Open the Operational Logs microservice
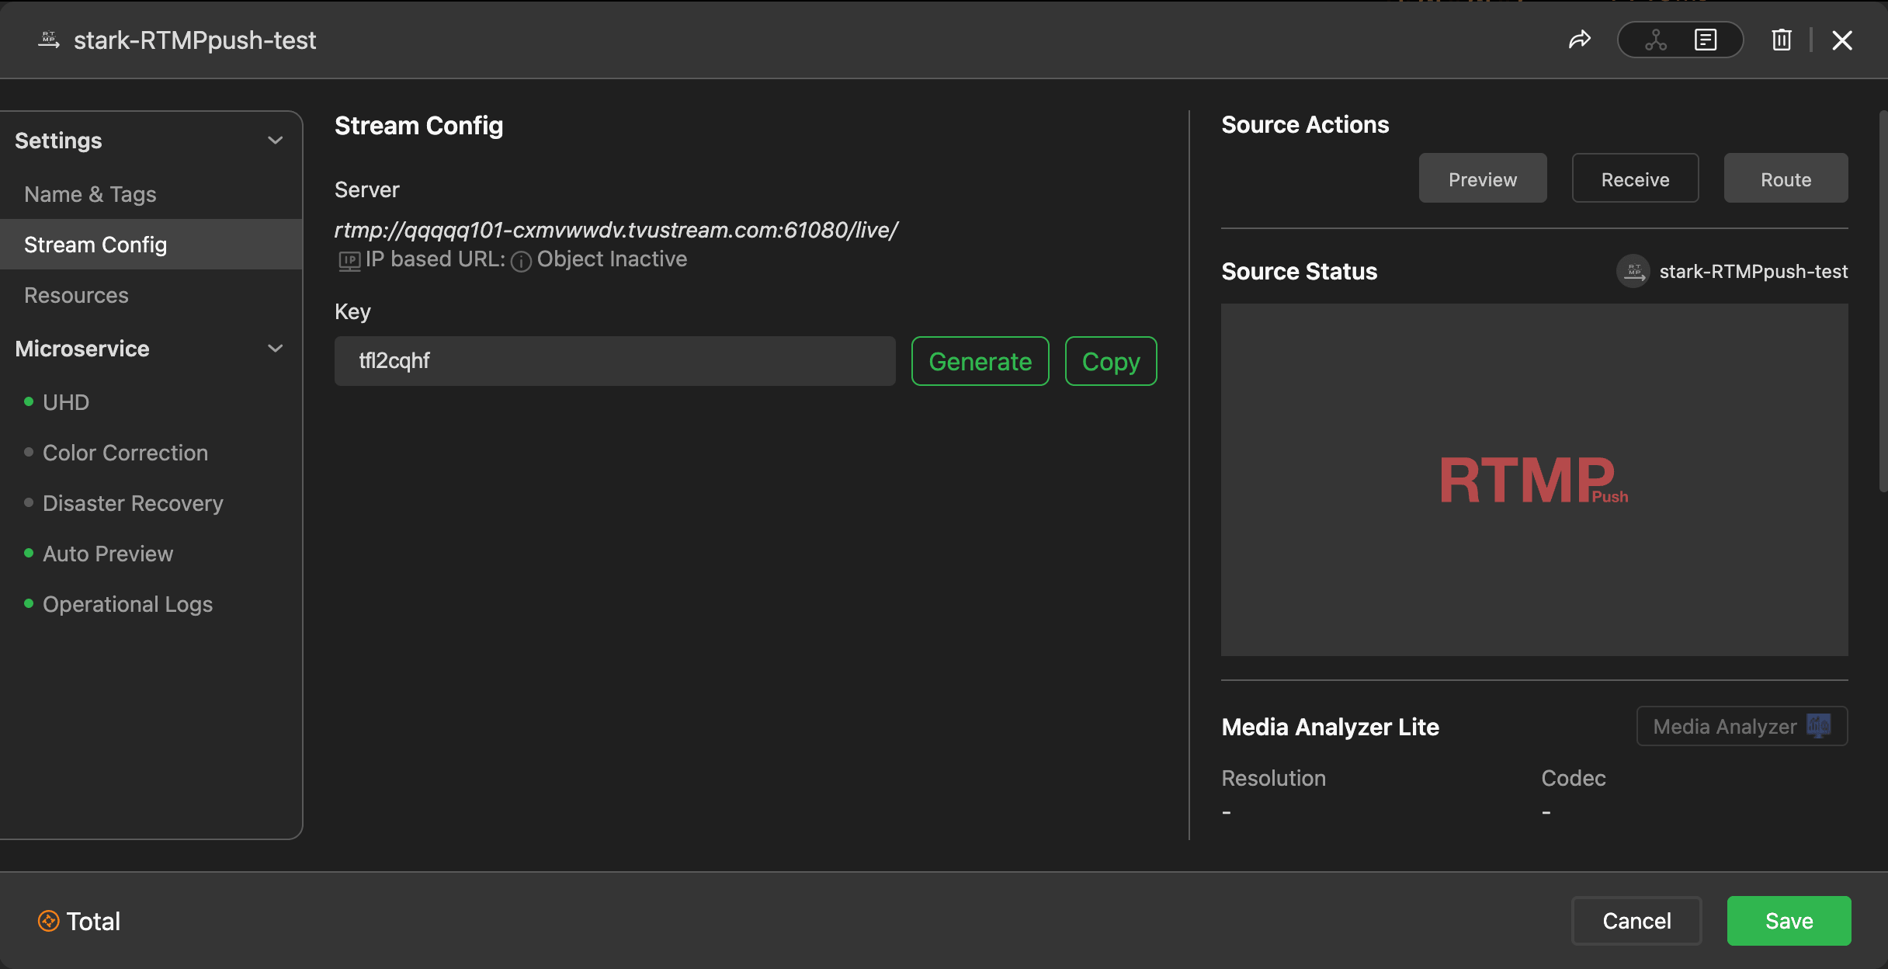The height and width of the screenshot is (969, 1888). (x=127, y=604)
